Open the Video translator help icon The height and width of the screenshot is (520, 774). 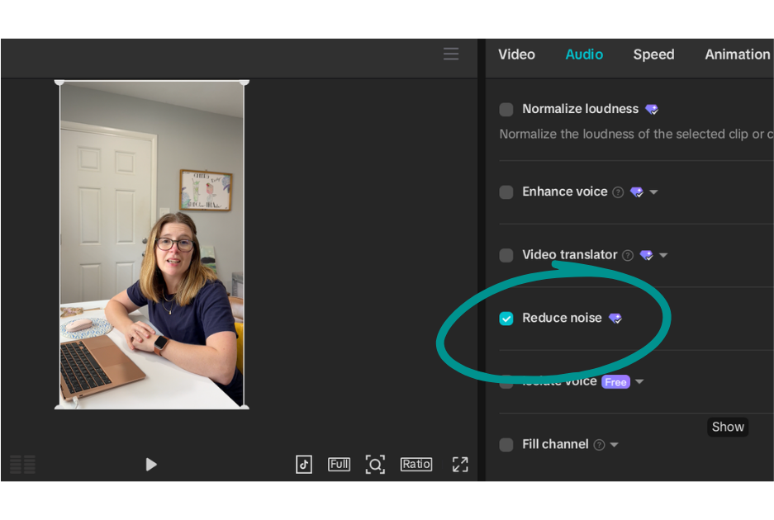pyautogui.click(x=628, y=255)
